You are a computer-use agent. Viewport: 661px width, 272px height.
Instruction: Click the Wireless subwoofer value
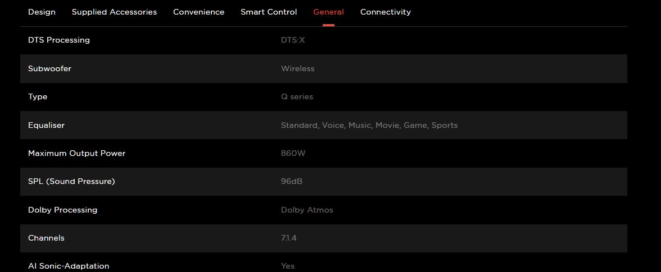[x=297, y=68]
